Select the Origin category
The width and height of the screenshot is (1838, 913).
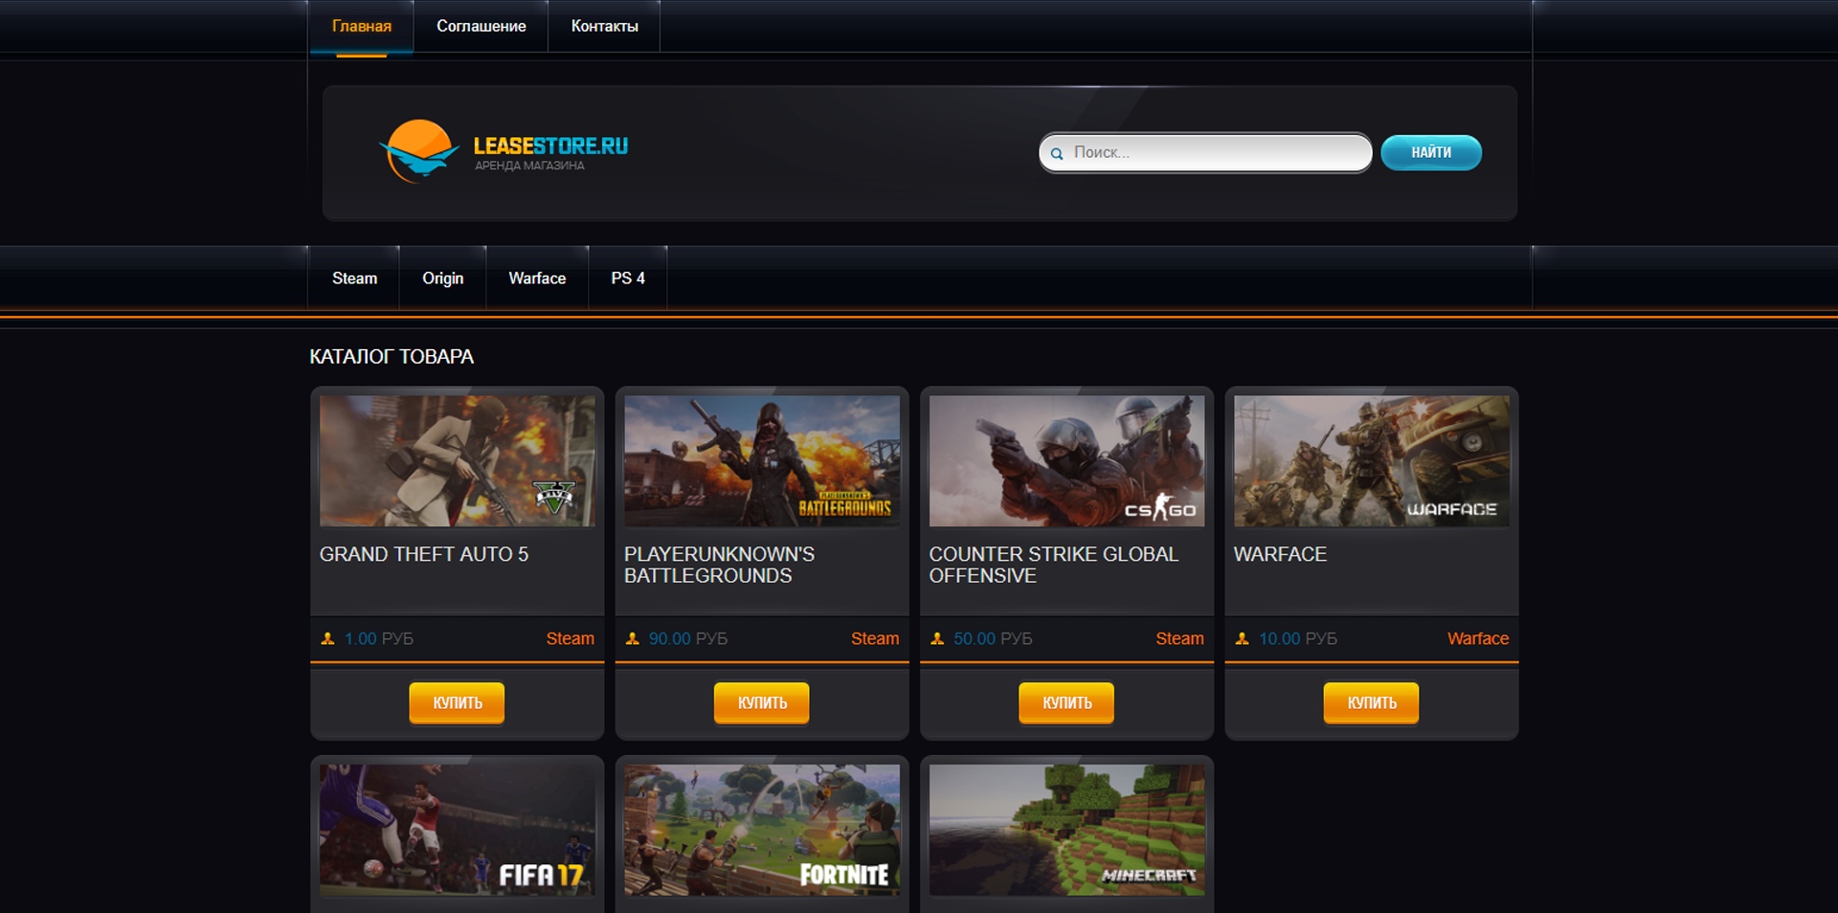coord(442,278)
